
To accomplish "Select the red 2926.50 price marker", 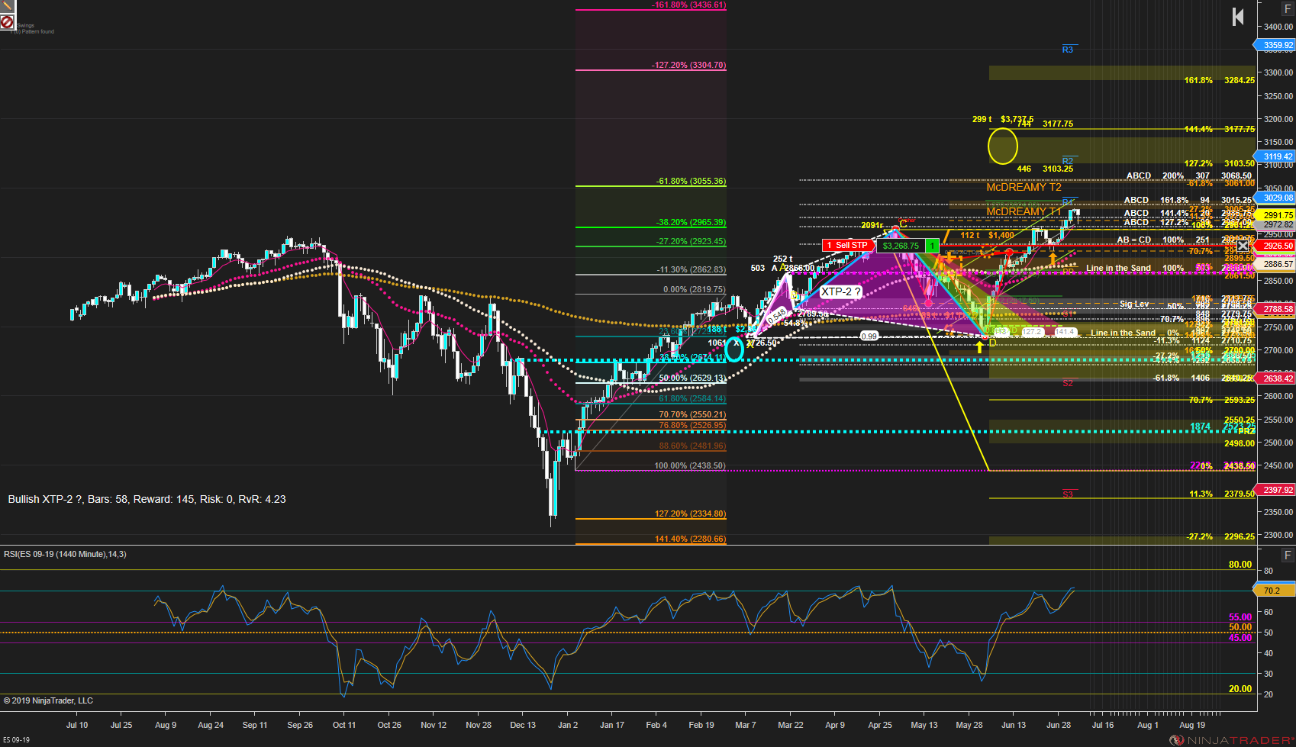I will pos(1275,246).
